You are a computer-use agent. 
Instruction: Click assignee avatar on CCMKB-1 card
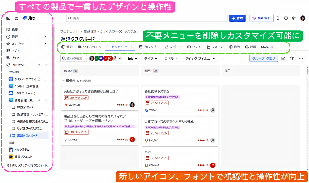[132, 139]
